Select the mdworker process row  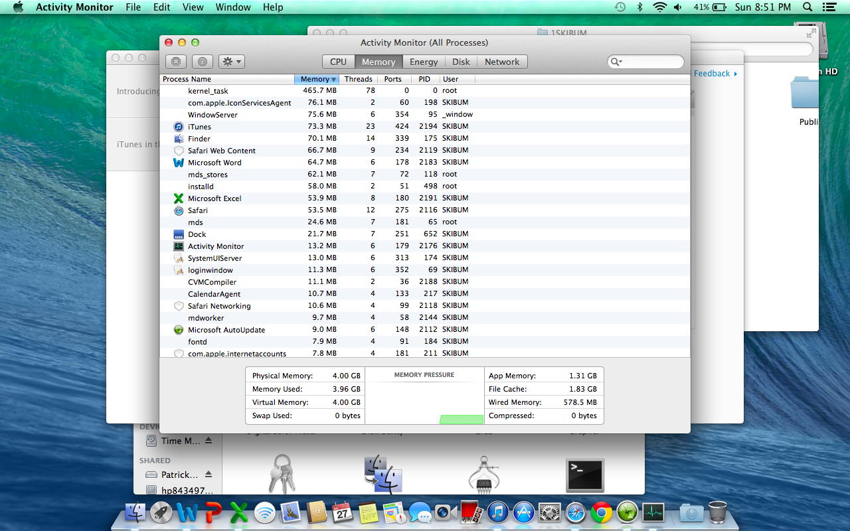point(425,318)
